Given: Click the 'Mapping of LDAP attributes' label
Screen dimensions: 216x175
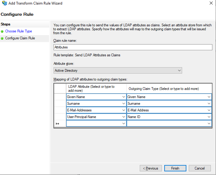Looking at the screenshot, I should (x=90, y=79).
